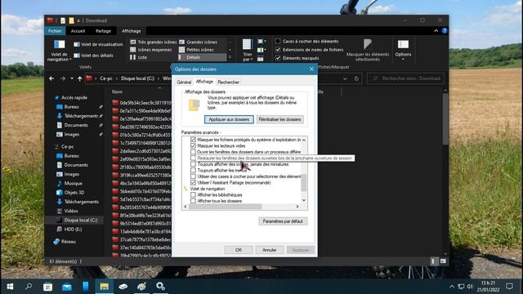Open Réseau in navigation pane
The width and height of the screenshot is (523, 294).
(x=69, y=242)
